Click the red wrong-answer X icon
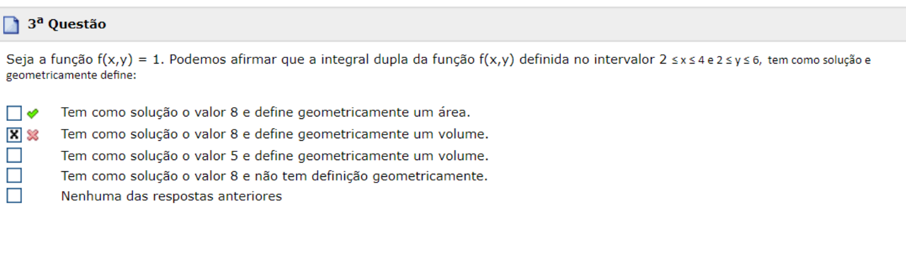The height and width of the screenshot is (256, 906). [32, 135]
